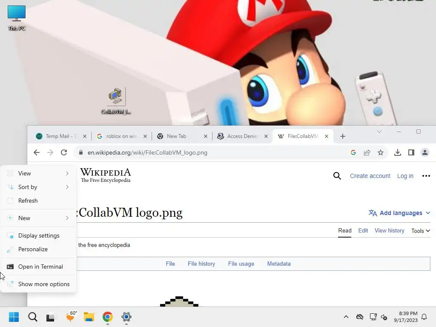Screen dimensions: 436x327
Task: Click Create account link
Action: coord(370,176)
